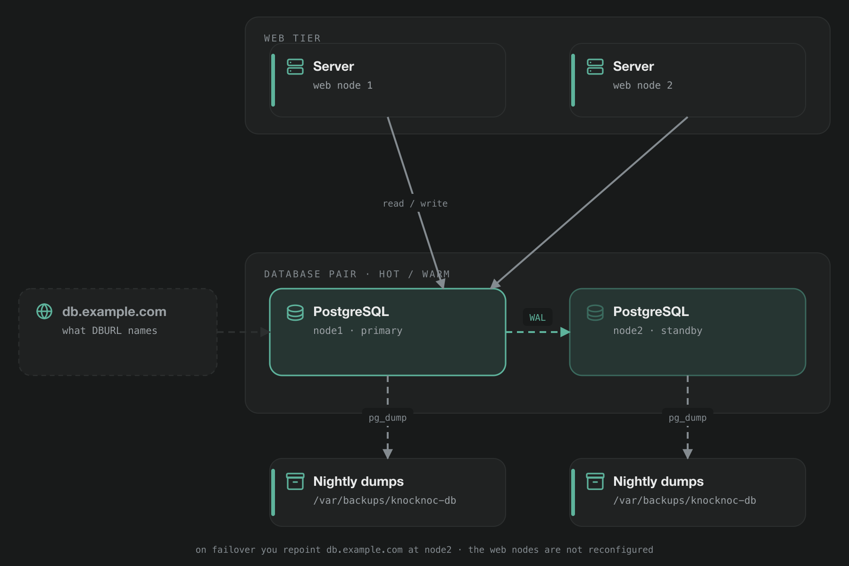Select the web node 2 Server card
The height and width of the screenshot is (566, 849).
click(688, 80)
